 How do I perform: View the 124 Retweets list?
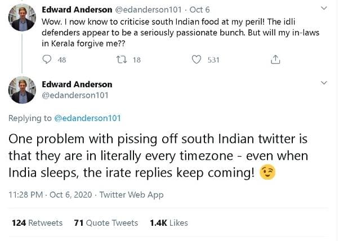tap(37, 223)
